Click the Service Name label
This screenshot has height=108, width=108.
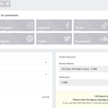click(x=66, y=63)
